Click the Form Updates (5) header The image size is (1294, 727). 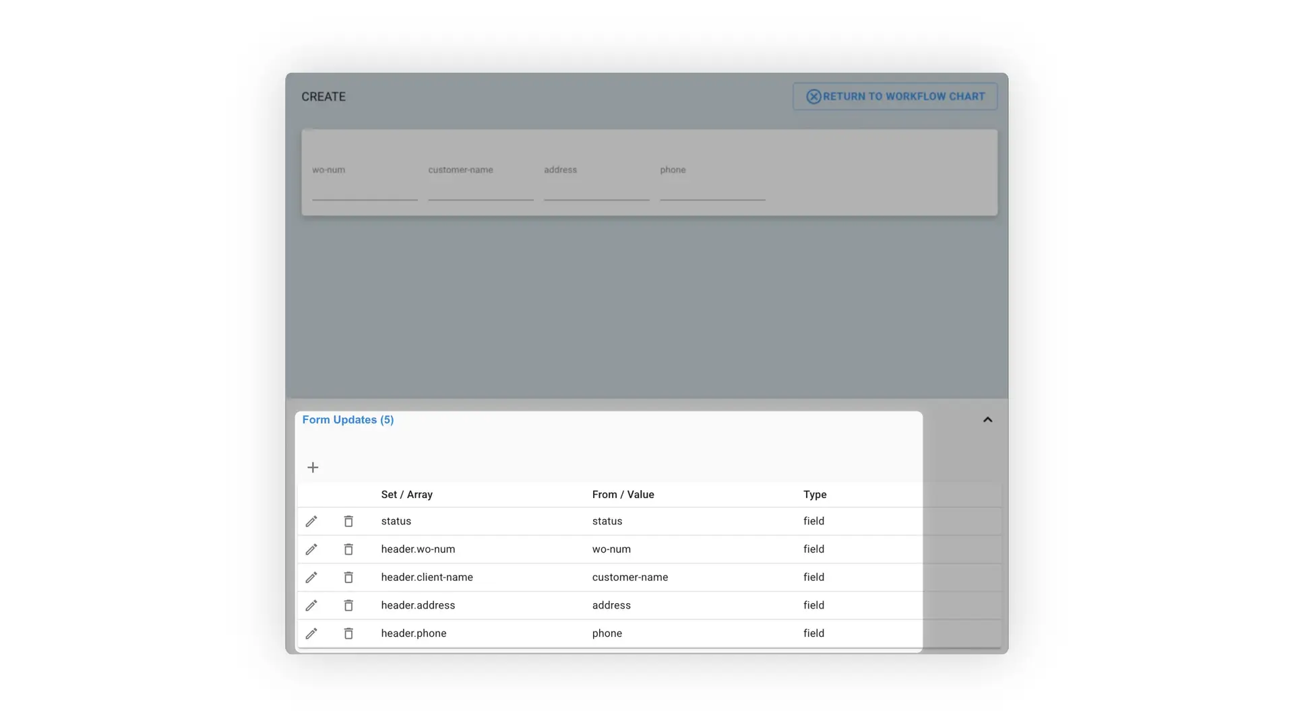(x=348, y=419)
